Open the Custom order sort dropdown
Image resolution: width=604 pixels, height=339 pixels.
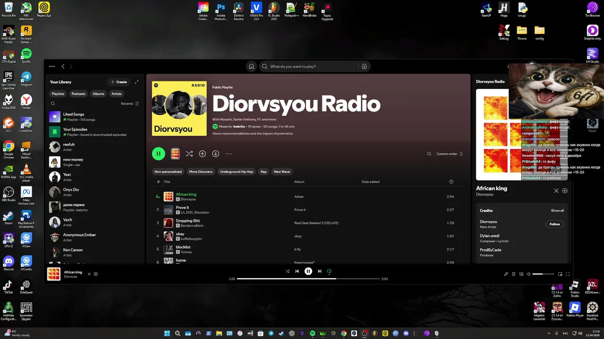[450, 153]
